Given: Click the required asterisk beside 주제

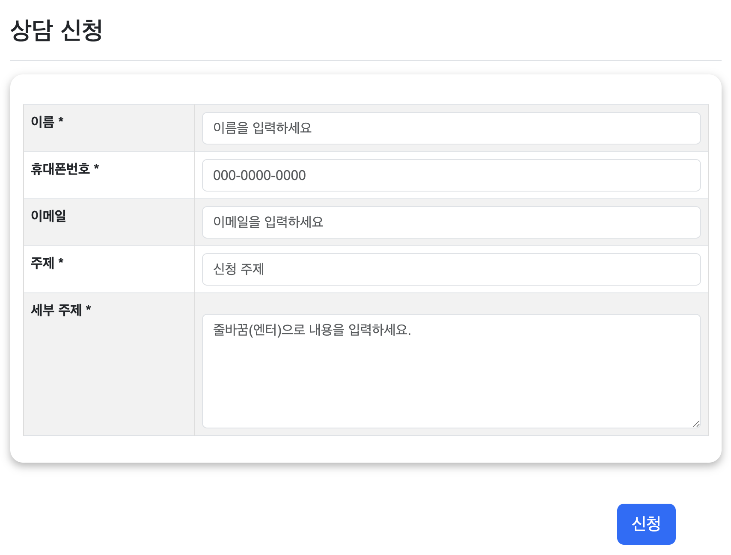Looking at the screenshot, I should point(61,261).
